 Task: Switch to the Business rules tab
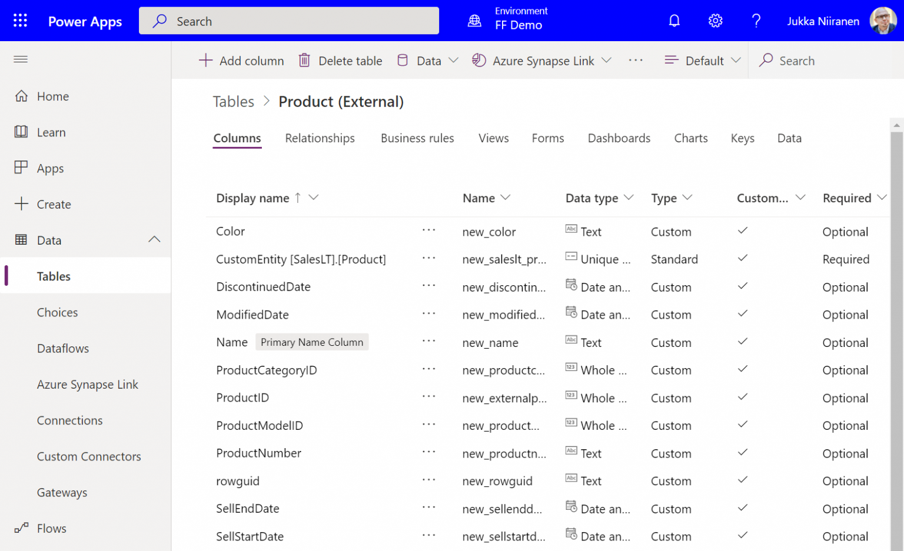point(417,138)
